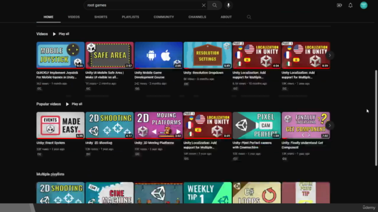
Task: Switch to the CHANNELS tab
Action: pos(197,17)
